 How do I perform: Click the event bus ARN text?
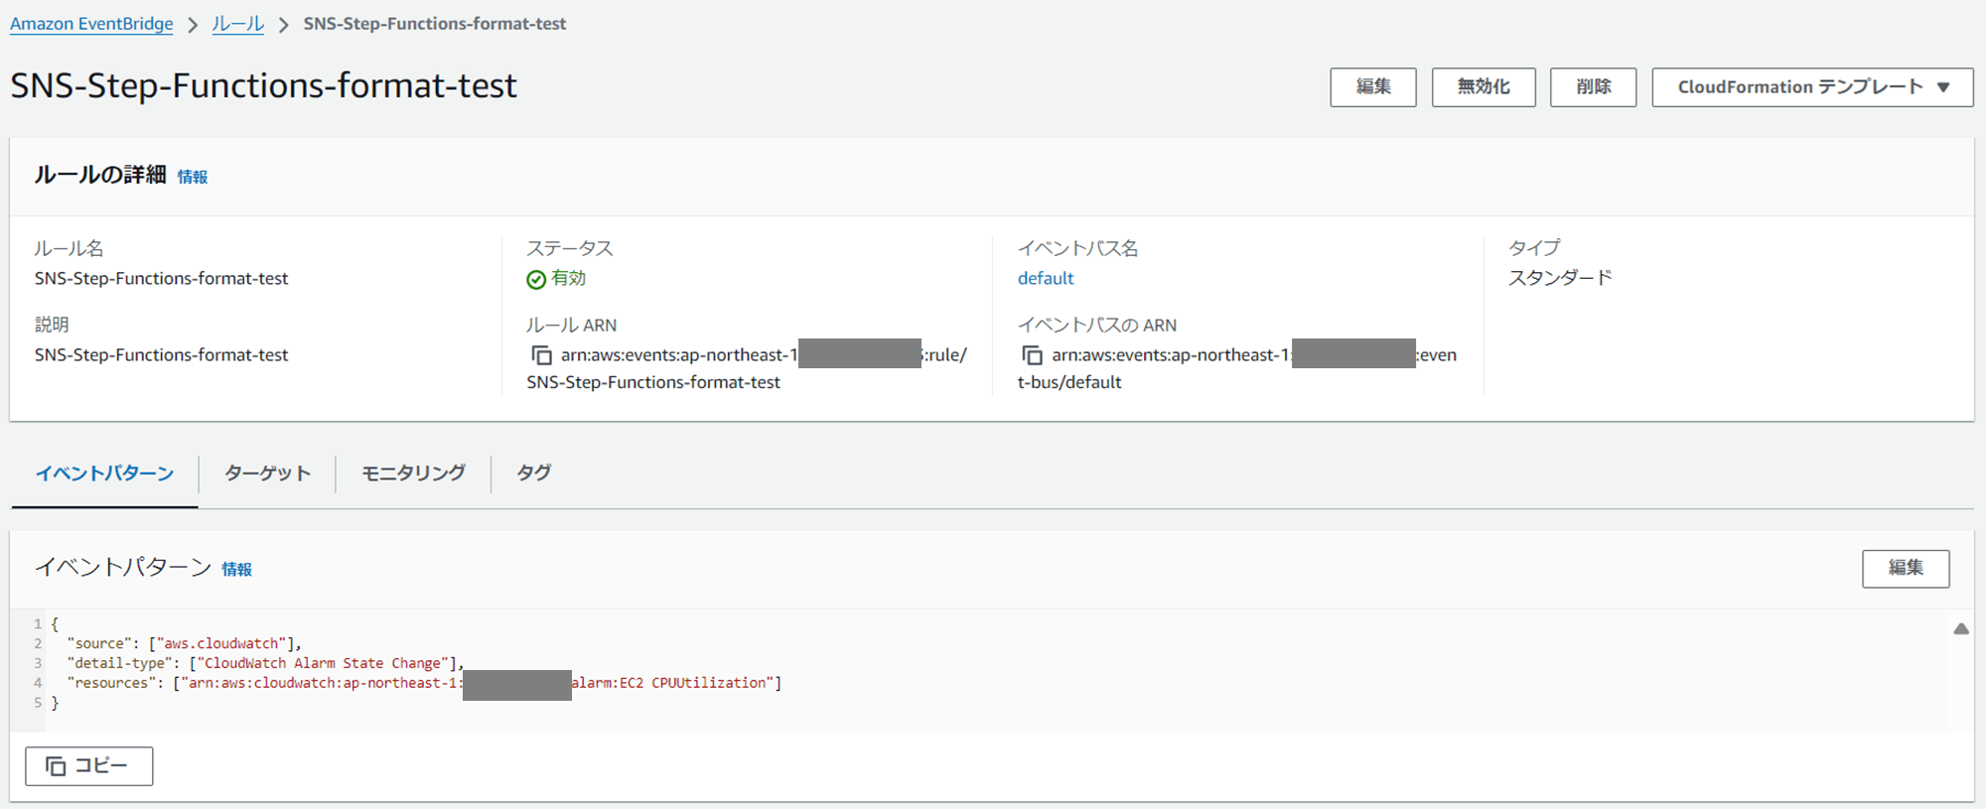click(x=1237, y=368)
